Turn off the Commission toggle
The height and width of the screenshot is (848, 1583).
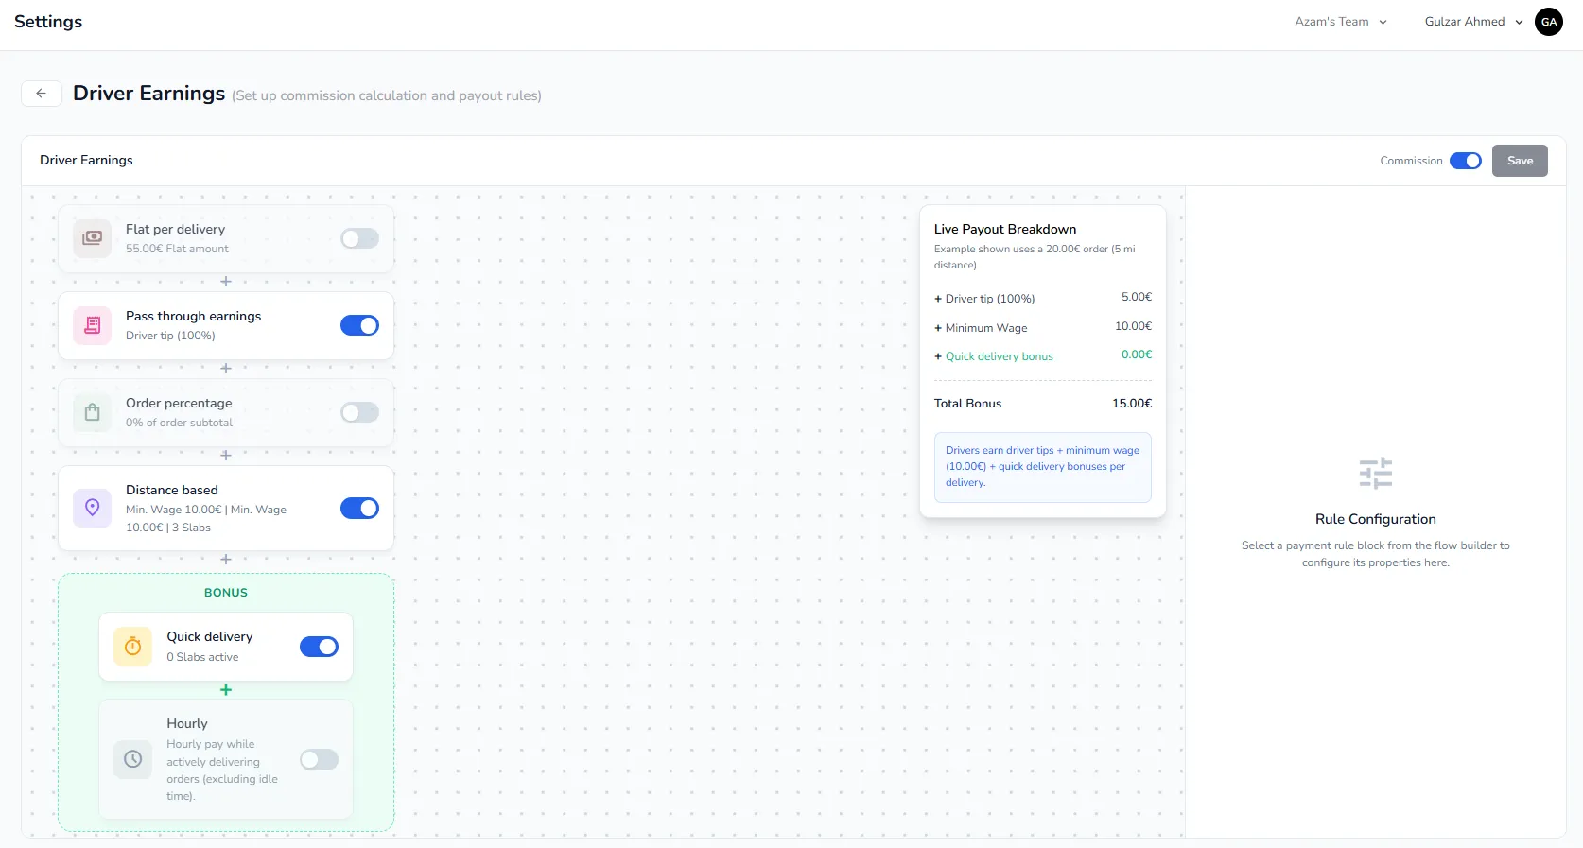(1466, 161)
